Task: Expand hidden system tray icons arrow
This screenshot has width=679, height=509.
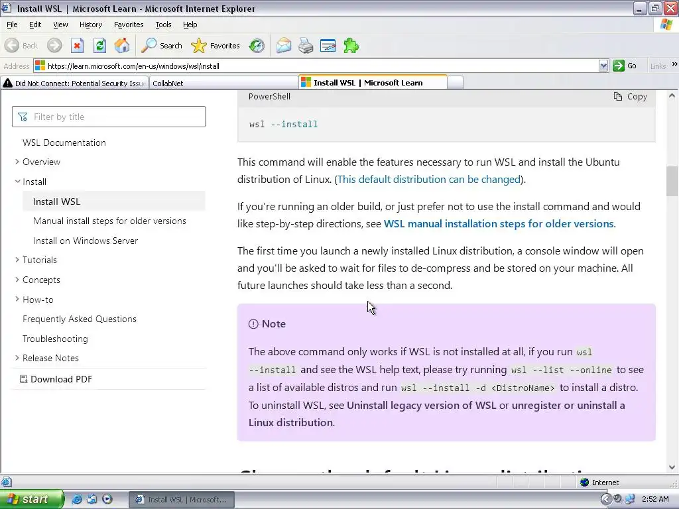Action: click(x=606, y=499)
